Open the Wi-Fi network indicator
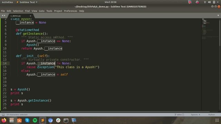The height and width of the screenshot is (124, 221). (x=205, y=2)
